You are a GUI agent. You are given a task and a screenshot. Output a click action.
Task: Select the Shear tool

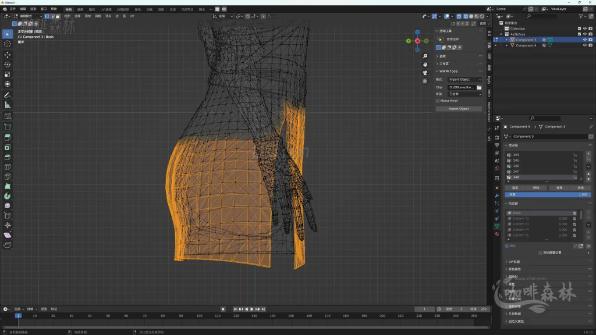(x=7, y=235)
